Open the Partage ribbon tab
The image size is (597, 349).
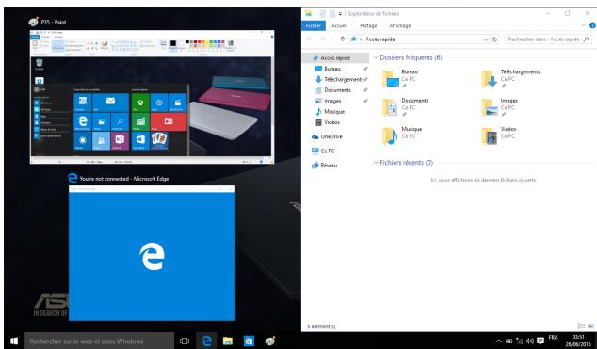[368, 25]
